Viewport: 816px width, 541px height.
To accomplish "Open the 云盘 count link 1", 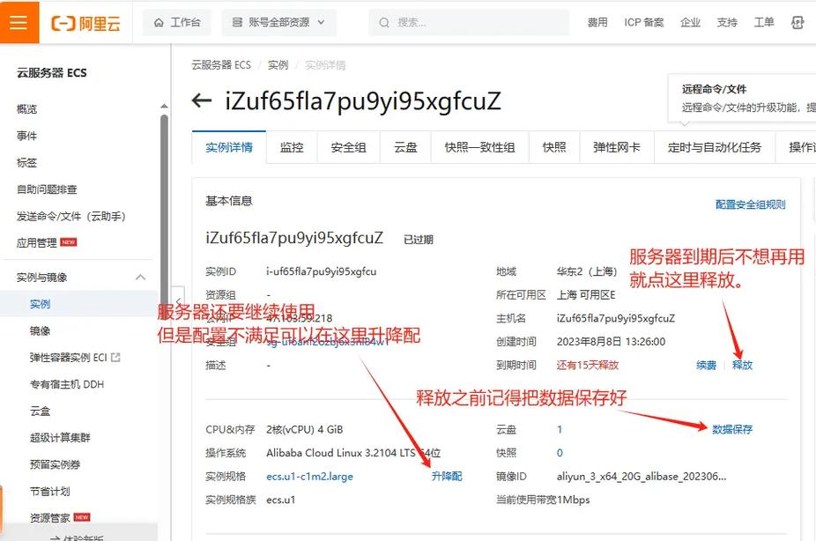I will pyautogui.click(x=560, y=429).
